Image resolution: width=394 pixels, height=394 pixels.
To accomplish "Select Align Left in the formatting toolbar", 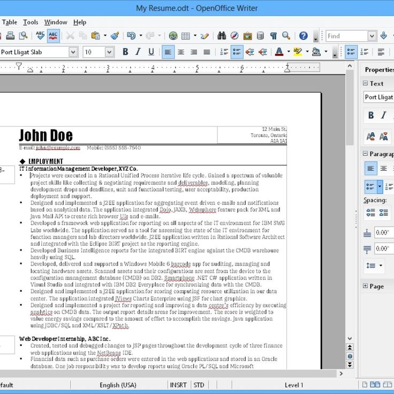I will click(168, 52).
